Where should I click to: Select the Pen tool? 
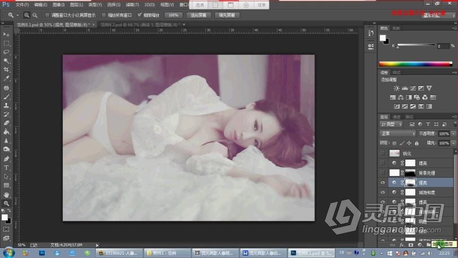pyautogui.click(x=6, y=159)
